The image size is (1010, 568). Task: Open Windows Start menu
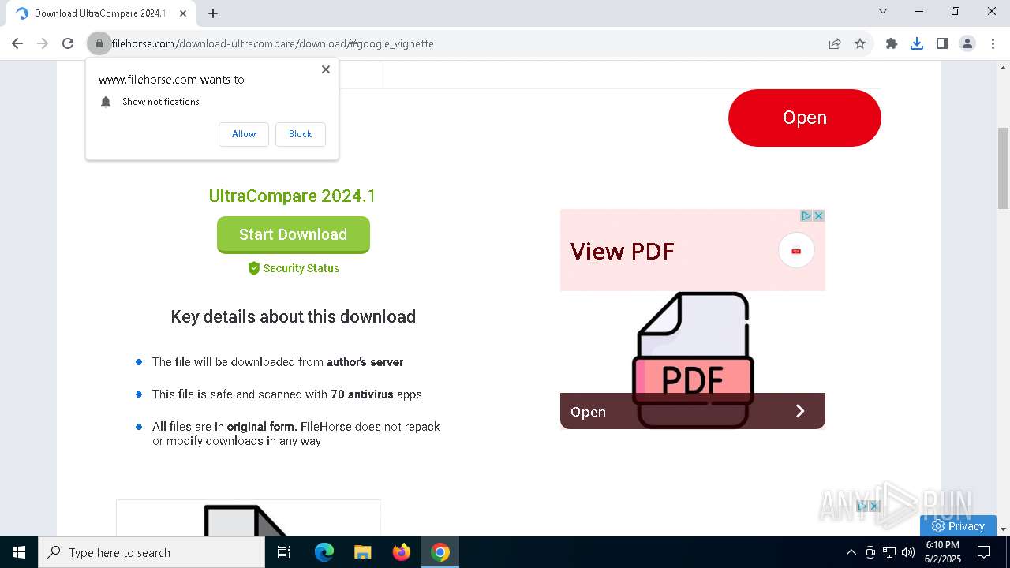click(19, 552)
